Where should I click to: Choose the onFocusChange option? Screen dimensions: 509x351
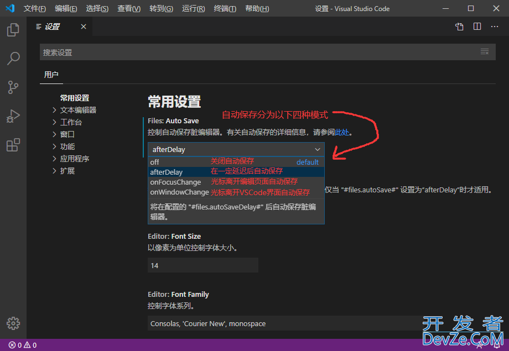click(236, 182)
